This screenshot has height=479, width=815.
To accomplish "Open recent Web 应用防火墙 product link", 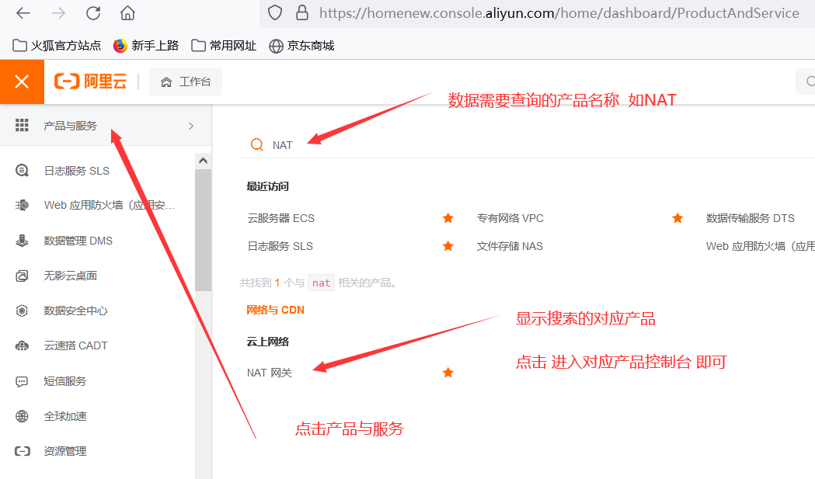I will point(760,246).
